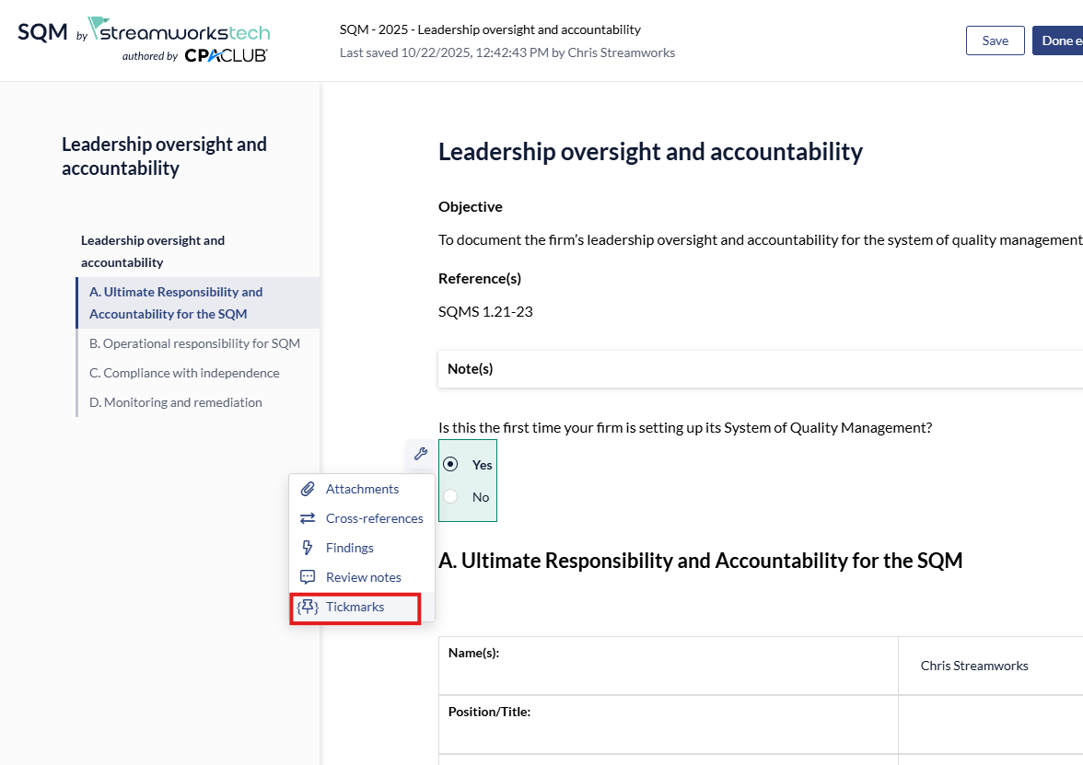Go to B. Operational responsibility for SQM

pyautogui.click(x=194, y=343)
